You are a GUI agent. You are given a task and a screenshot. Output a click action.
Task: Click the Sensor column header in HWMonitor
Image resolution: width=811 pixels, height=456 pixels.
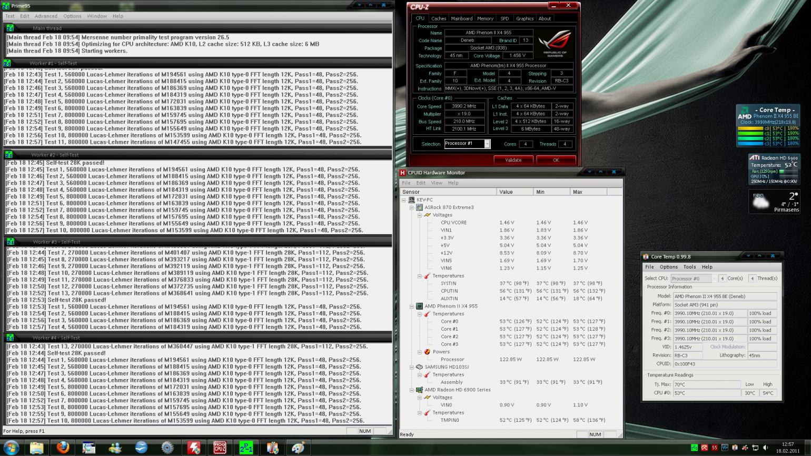click(x=448, y=192)
